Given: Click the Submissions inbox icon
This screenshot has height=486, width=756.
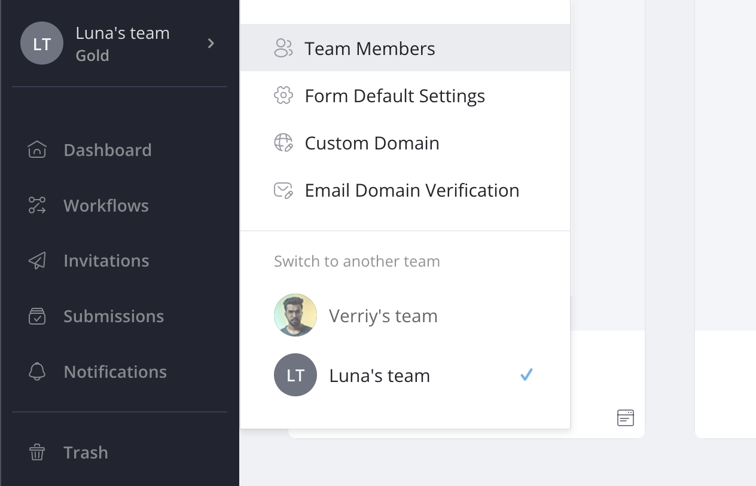Looking at the screenshot, I should [x=37, y=316].
